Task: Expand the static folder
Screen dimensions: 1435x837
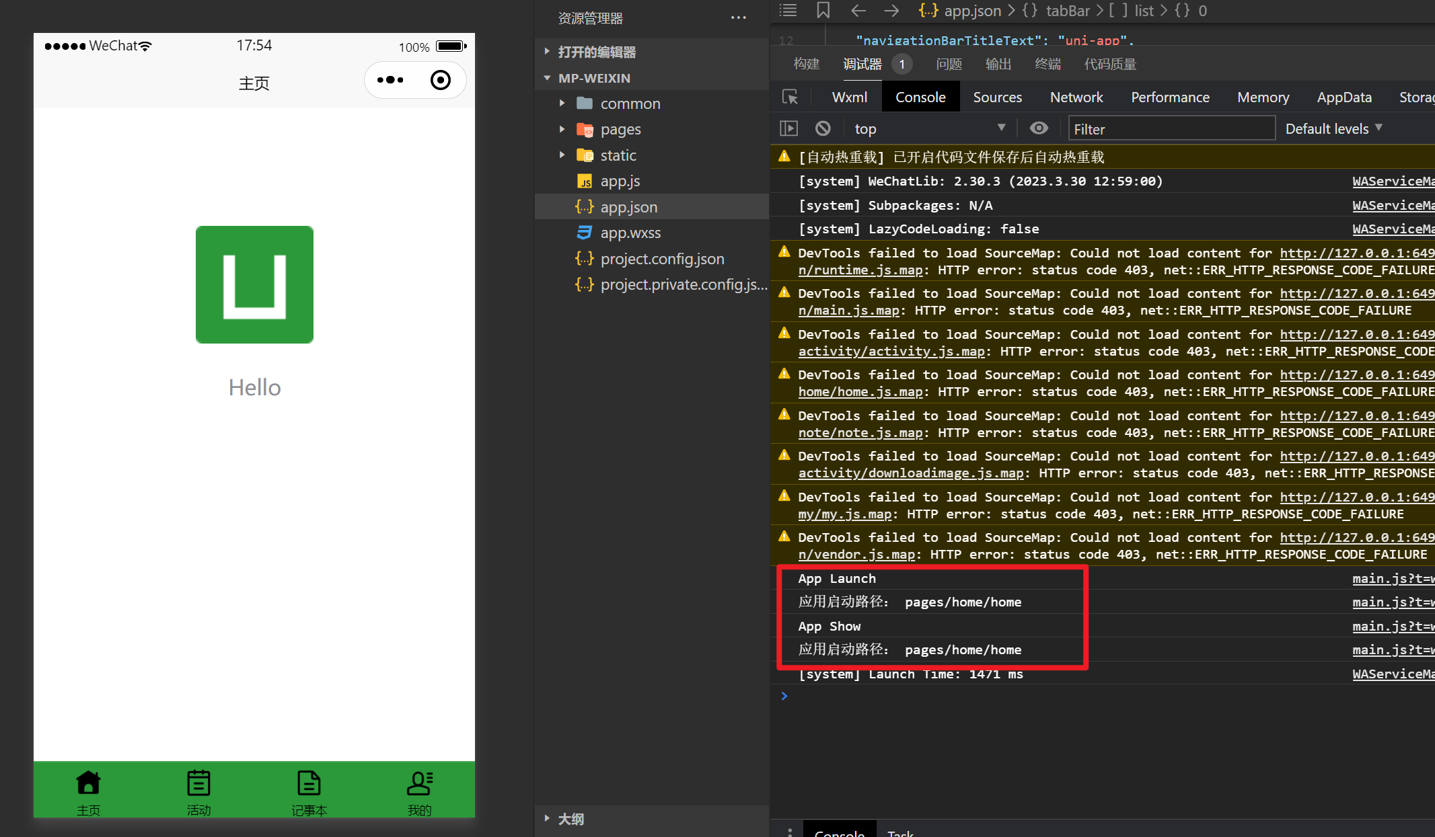Action: [562, 155]
